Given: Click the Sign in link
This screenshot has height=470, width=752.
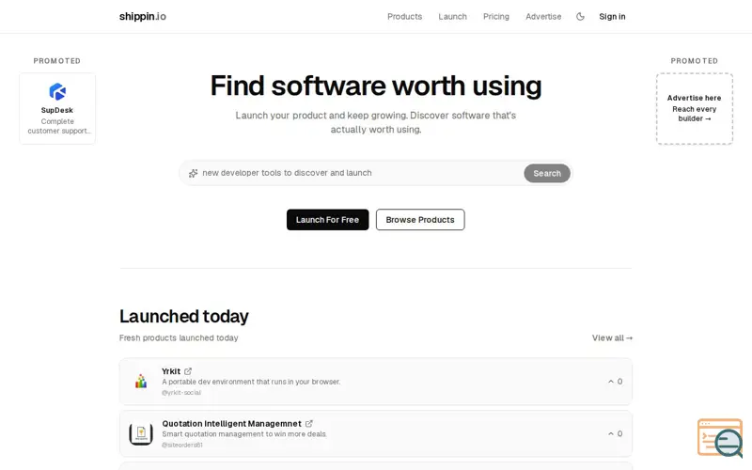Looking at the screenshot, I should [612, 16].
